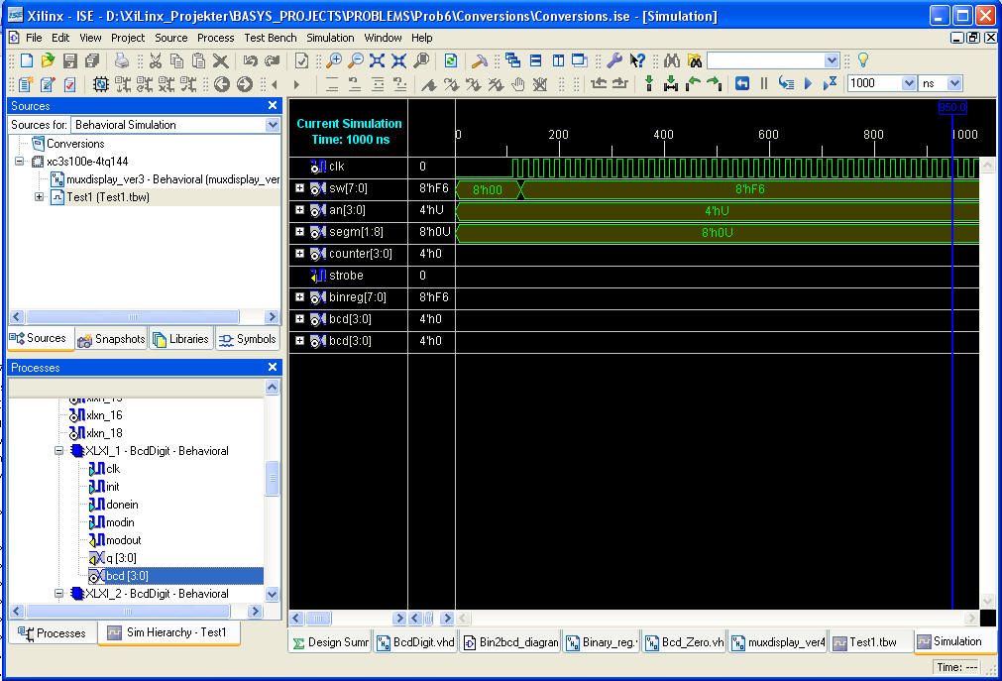The image size is (1002, 681).
Task: Select the modout signal in the Processes tree
Action: pyautogui.click(x=123, y=540)
